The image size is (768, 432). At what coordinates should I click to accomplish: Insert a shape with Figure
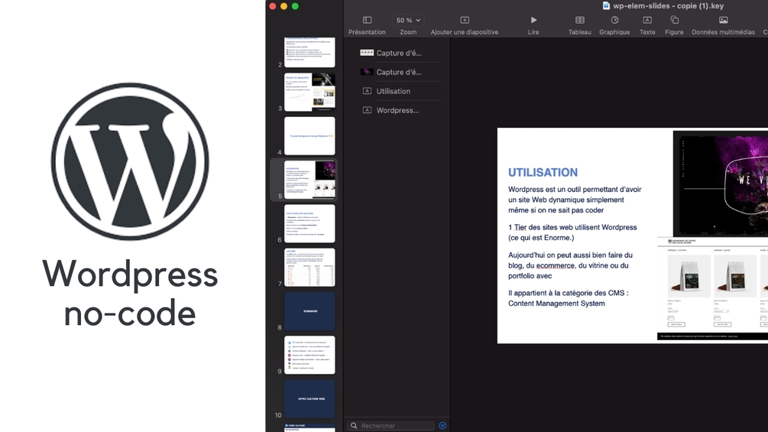674,25
